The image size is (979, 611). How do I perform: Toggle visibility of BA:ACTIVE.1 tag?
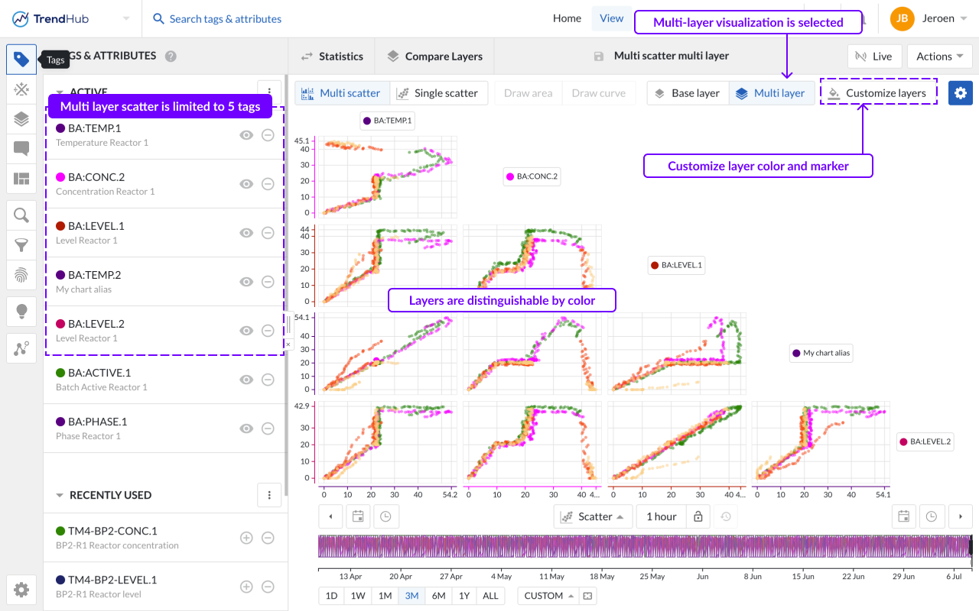246,380
